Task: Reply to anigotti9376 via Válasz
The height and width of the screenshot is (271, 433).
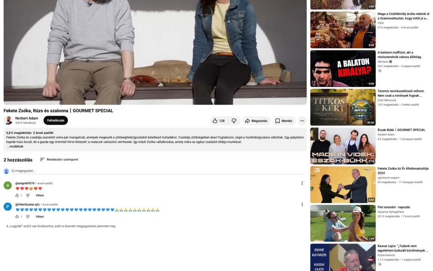Action: (x=40, y=195)
